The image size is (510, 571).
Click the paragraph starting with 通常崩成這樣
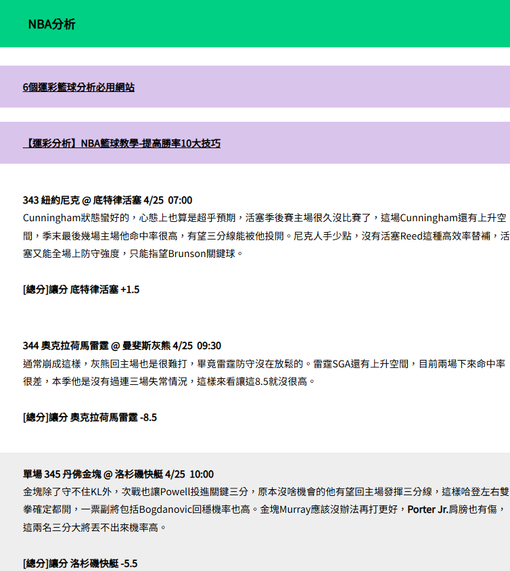[x=264, y=373]
